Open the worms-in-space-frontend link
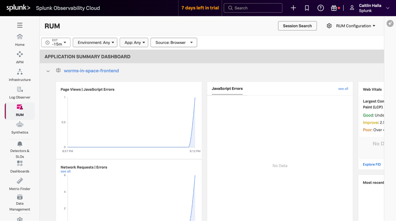 (91, 71)
